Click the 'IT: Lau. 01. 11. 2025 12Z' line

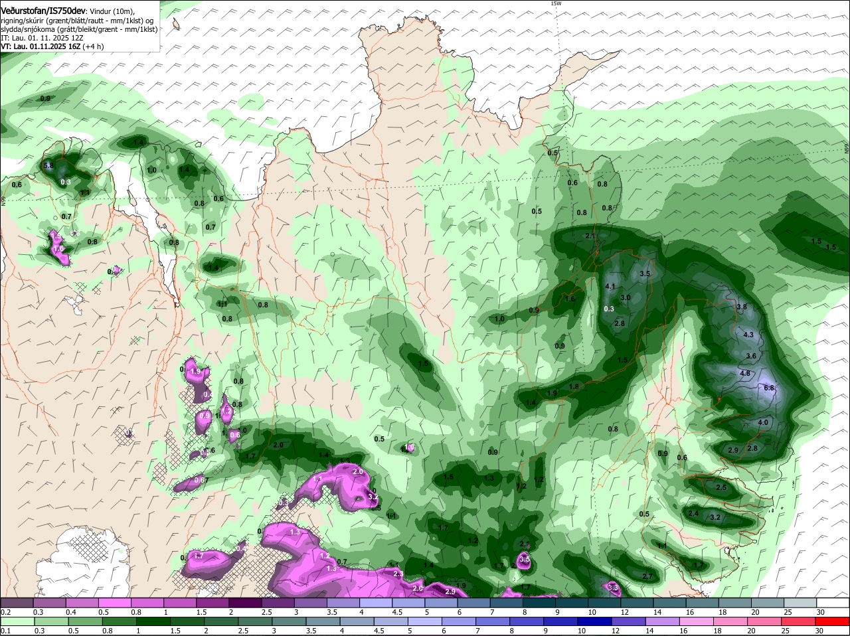click(42, 38)
